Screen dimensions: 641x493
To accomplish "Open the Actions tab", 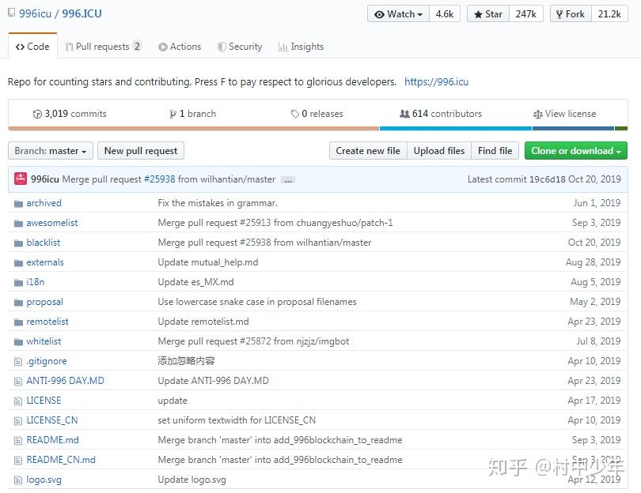I will [180, 47].
